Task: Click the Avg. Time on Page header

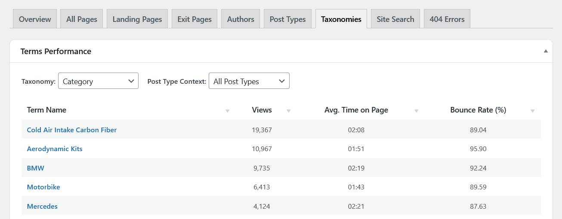Action: point(356,110)
